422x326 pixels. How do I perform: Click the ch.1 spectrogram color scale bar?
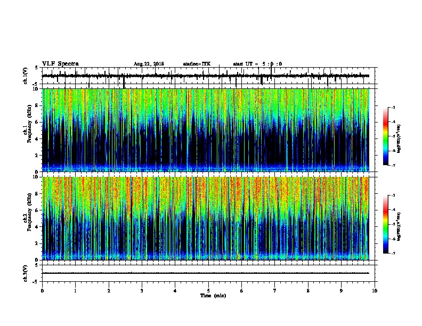(386, 136)
